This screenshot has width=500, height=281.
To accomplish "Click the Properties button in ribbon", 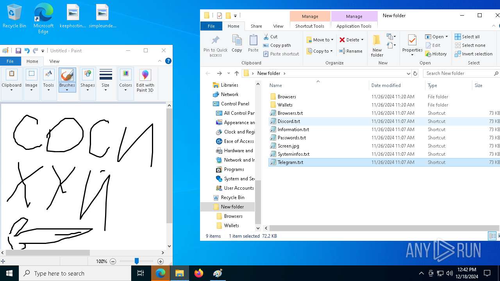I will 412,45.
